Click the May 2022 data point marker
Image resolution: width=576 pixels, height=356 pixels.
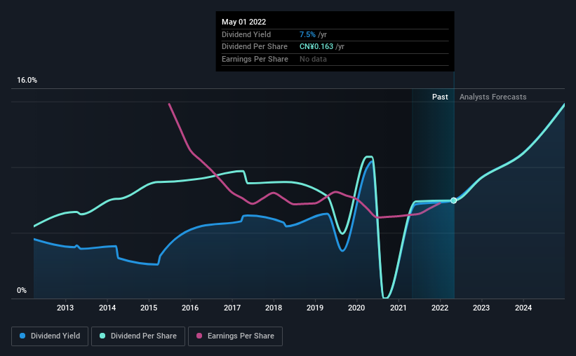(454, 200)
